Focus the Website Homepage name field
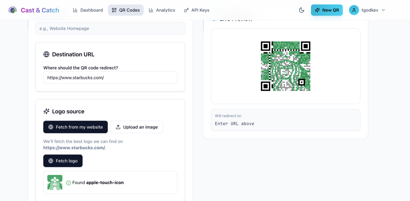 point(110,28)
